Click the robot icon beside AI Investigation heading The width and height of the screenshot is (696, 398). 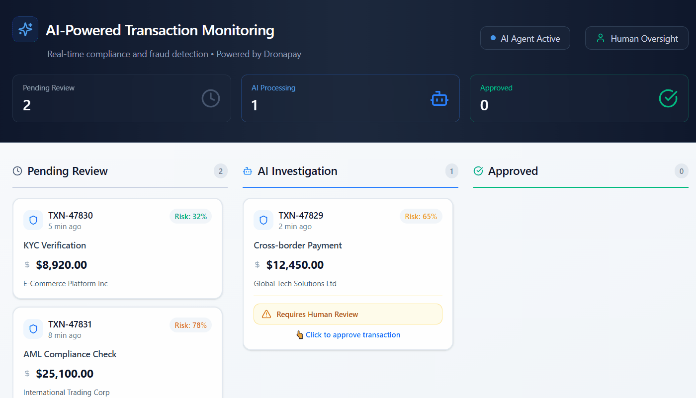tap(247, 171)
